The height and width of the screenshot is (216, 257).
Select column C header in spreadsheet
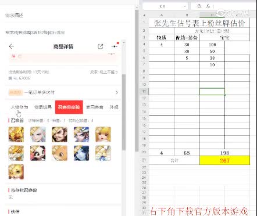(212, 15)
